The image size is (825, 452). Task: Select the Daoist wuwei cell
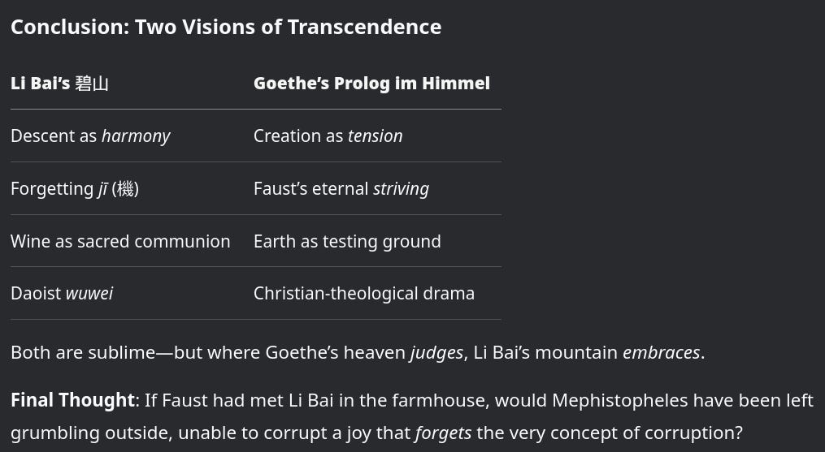(62, 293)
